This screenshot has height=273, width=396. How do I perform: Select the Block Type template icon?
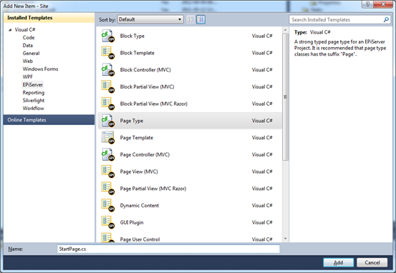click(x=108, y=36)
